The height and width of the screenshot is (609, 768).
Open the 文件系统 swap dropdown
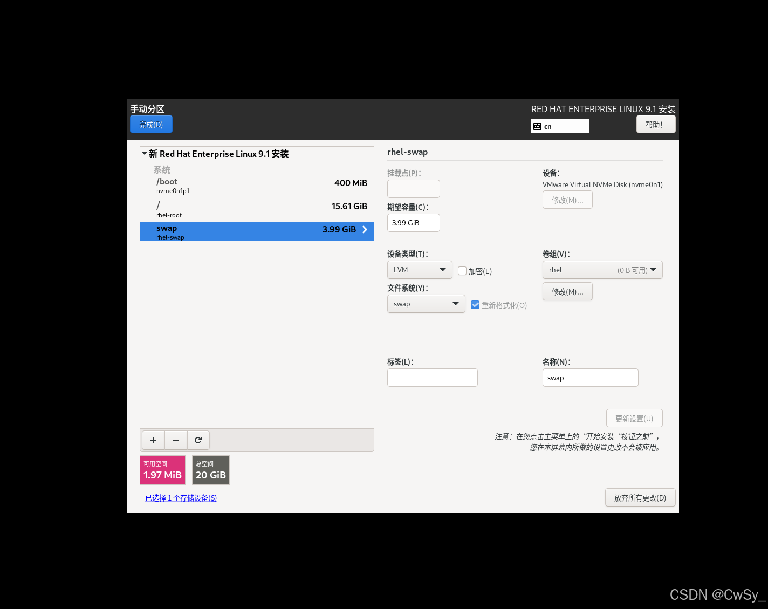tap(426, 304)
